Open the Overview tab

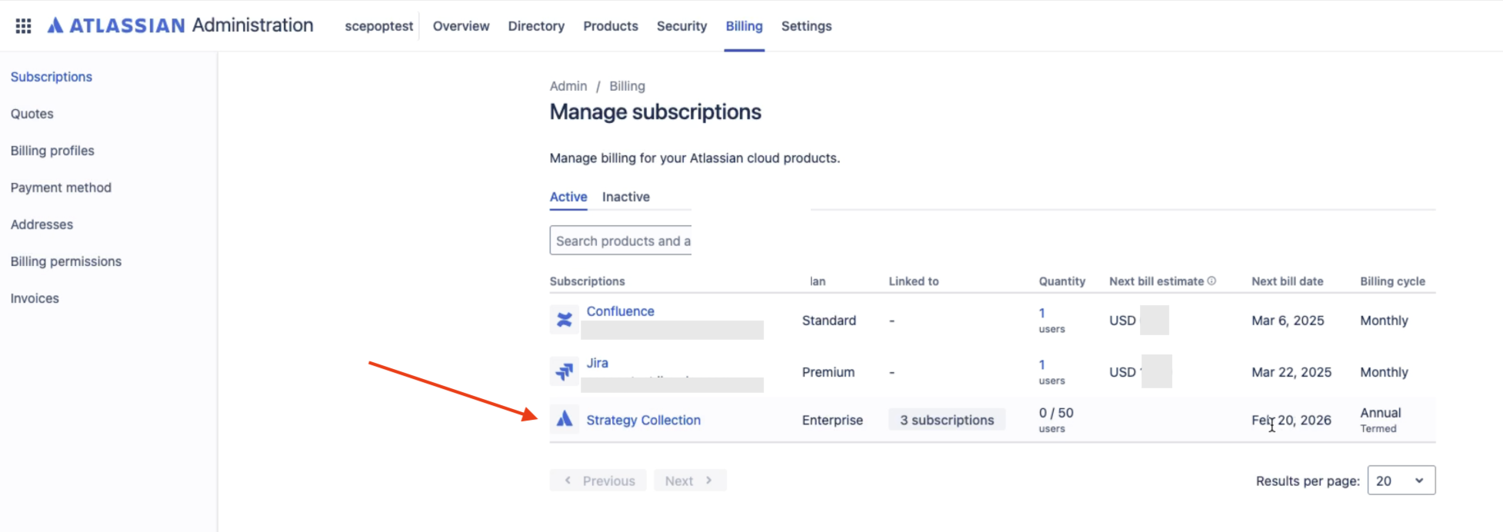coord(461,26)
